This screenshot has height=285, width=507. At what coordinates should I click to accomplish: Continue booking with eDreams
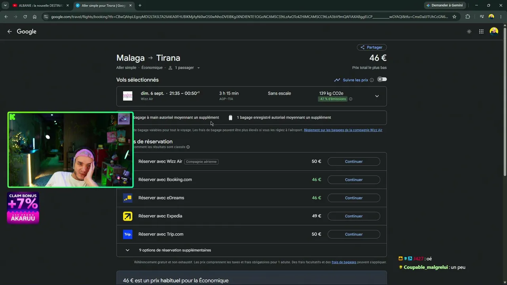click(x=354, y=198)
